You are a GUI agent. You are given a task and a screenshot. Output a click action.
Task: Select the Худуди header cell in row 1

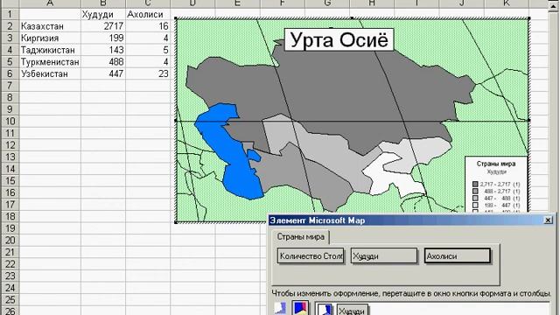pyautogui.click(x=103, y=14)
